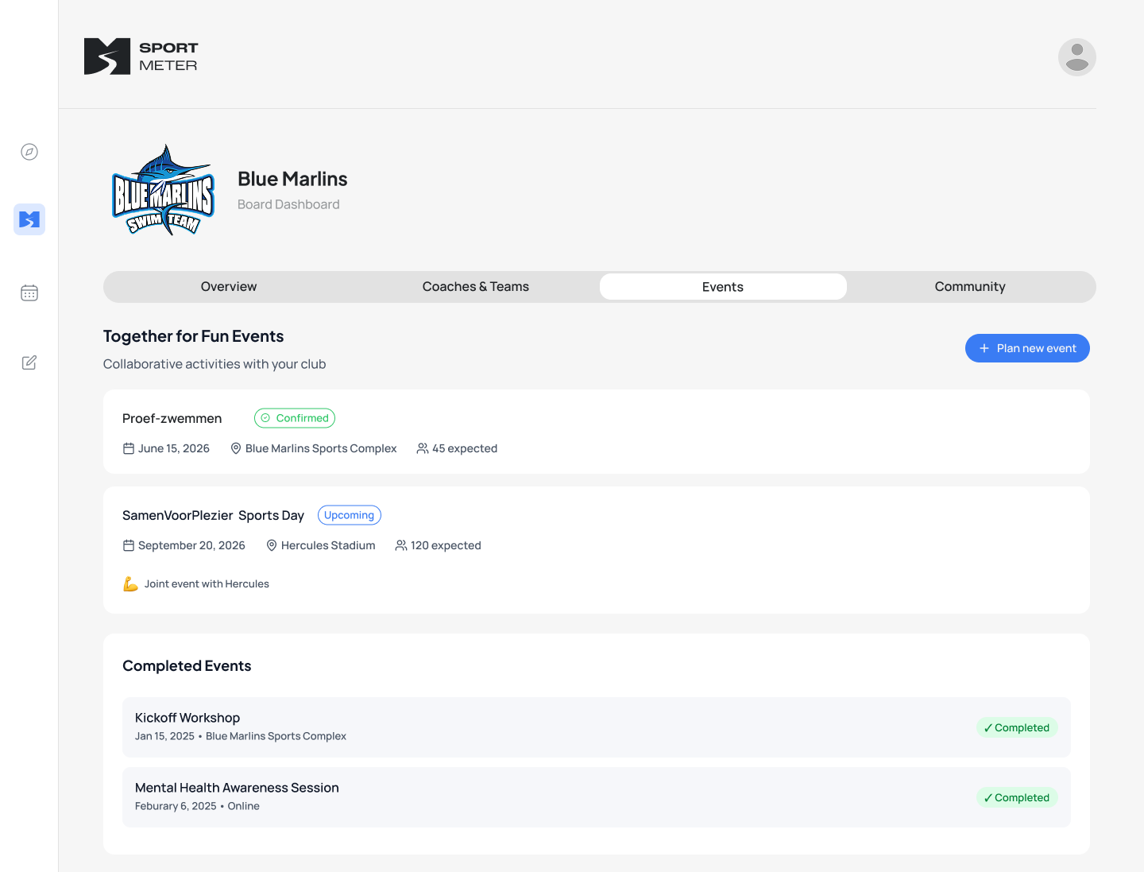1144x872 pixels.
Task: Click the Blue Marlins swim team logo
Action: pos(163,191)
